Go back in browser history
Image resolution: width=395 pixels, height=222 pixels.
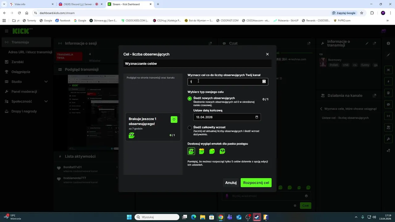[x=4, y=13]
